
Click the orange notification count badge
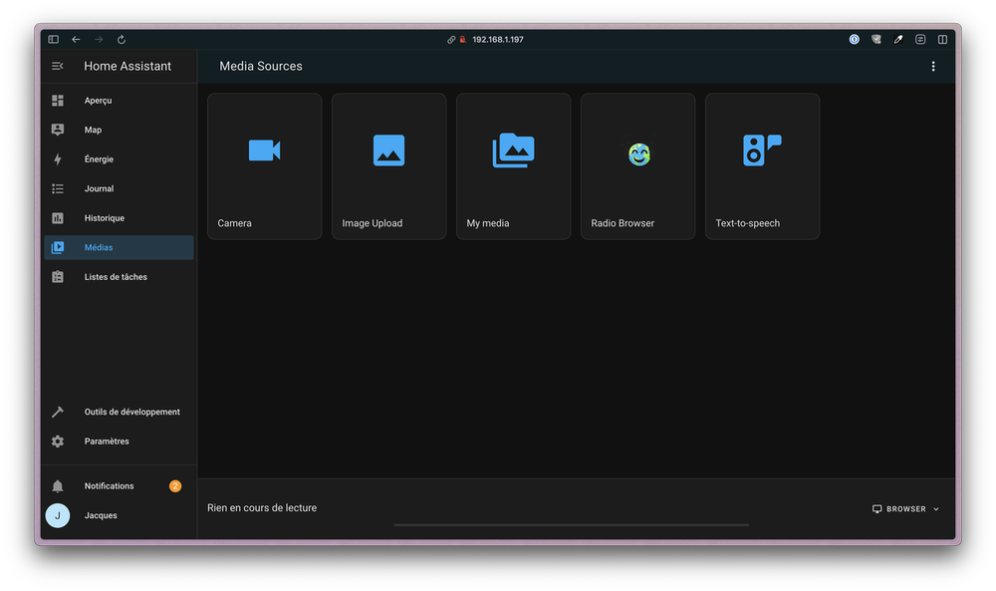coord(175,486)
